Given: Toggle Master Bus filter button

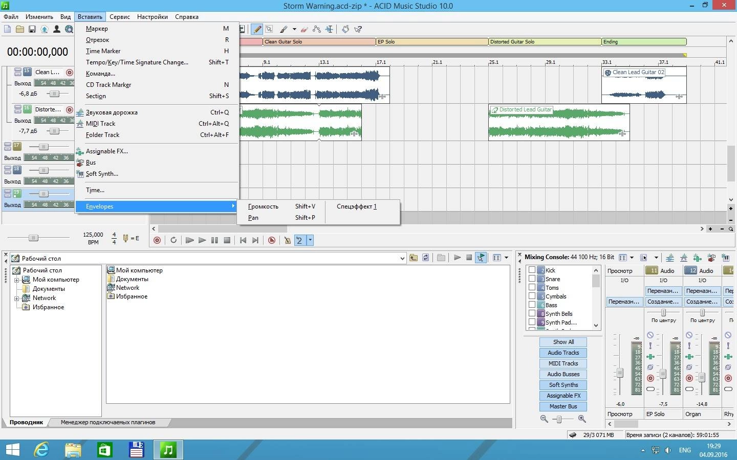Looking at the screenshot, I should click(x=563, y=406).
